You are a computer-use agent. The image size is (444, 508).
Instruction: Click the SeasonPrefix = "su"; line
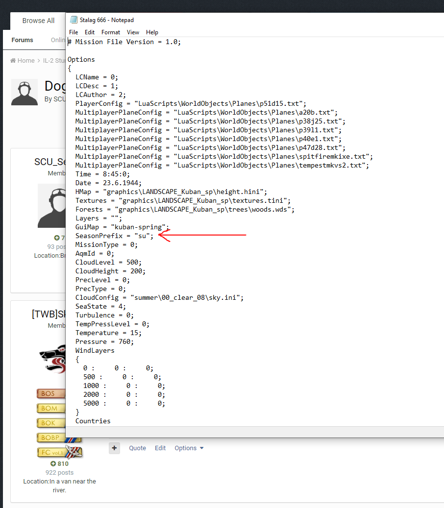(x=114, y=236)
